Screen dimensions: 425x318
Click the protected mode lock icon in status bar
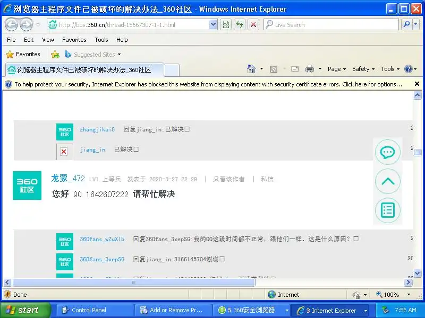click(355, 295)
